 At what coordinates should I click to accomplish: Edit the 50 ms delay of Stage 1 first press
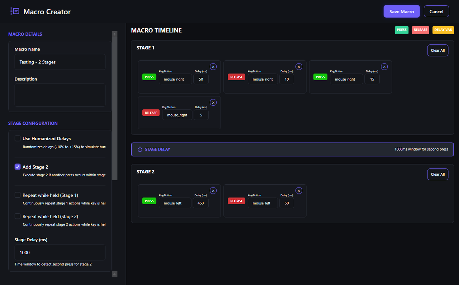(201, 79)
